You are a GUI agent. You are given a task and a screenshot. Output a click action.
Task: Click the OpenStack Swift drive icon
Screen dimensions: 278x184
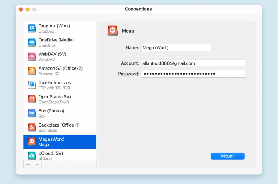(x=32, y=99)
